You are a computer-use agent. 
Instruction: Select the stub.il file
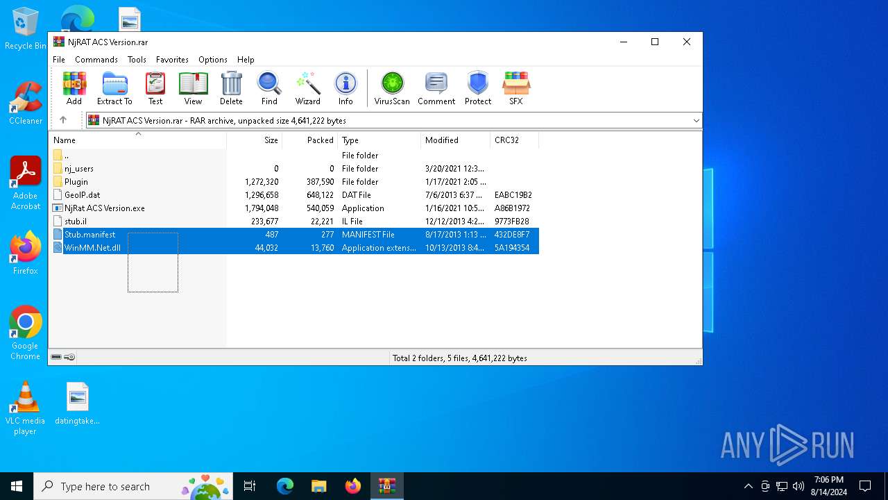coord(295,222)
